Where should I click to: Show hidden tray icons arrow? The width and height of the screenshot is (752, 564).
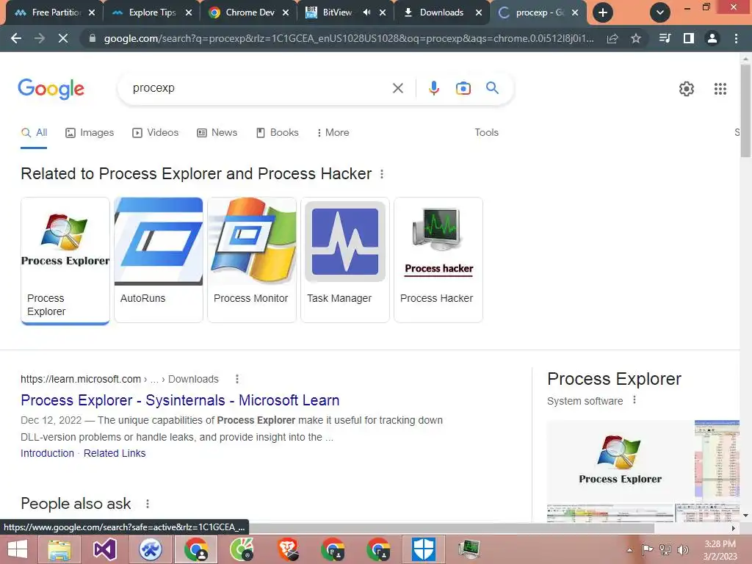(x=629, y=550)
